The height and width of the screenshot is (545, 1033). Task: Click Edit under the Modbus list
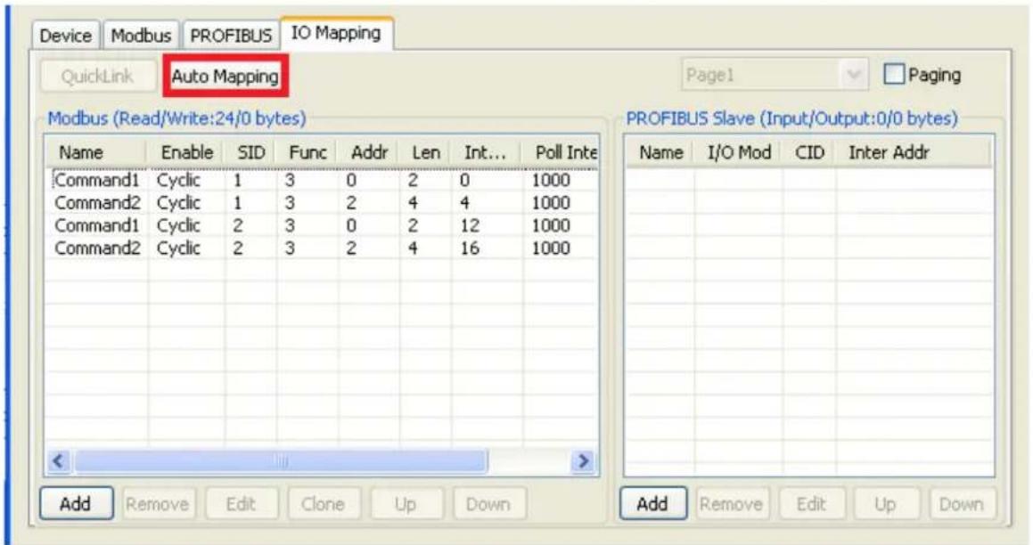(x=242, y=504)
